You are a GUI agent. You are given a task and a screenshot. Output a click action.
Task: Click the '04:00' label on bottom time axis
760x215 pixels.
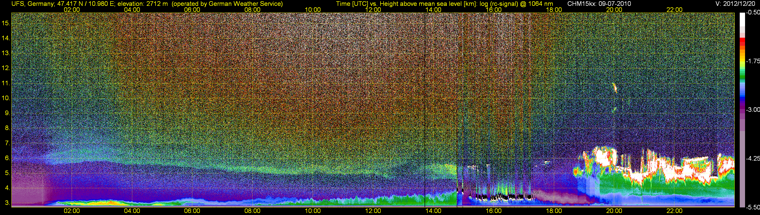[132, 211]
